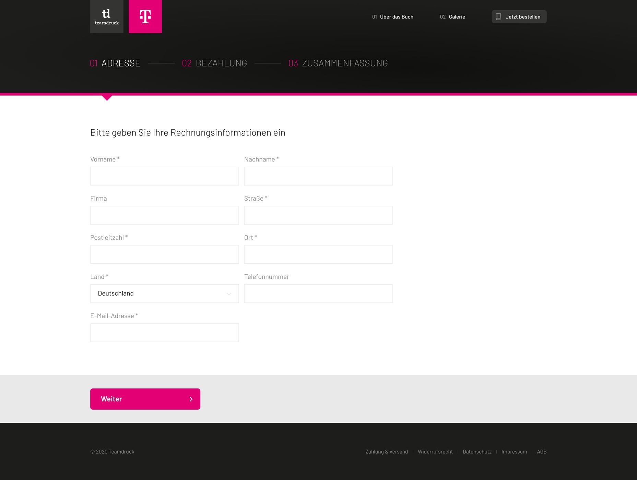Open the AGB footer link
Viewport: 637px width, 480px height.
tap(542, 452)
